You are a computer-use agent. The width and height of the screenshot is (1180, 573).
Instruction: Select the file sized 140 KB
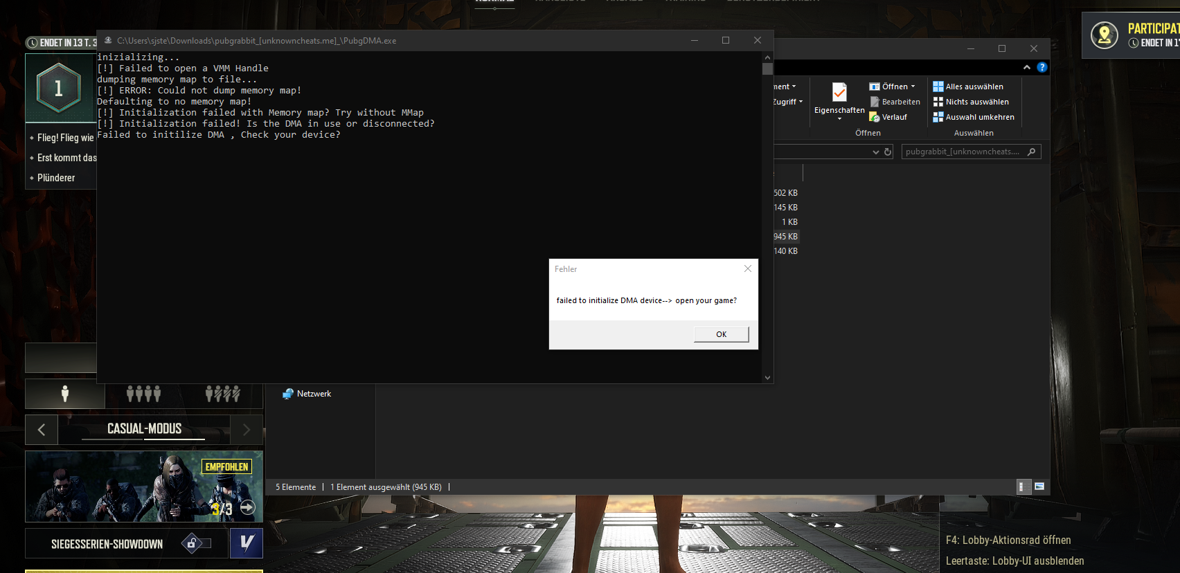pyautogui.click(x=786, y=251)
